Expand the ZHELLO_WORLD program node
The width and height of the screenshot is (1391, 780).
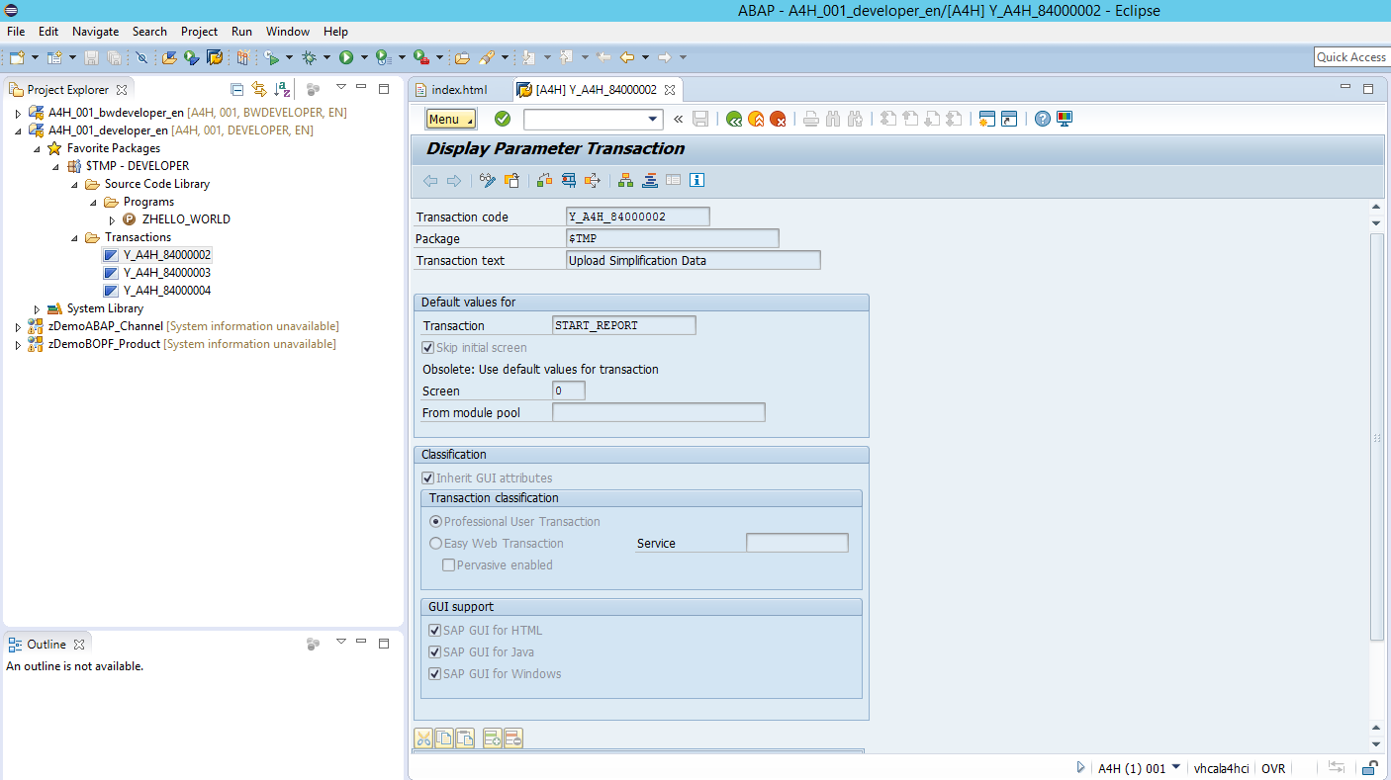coord(112,219)
